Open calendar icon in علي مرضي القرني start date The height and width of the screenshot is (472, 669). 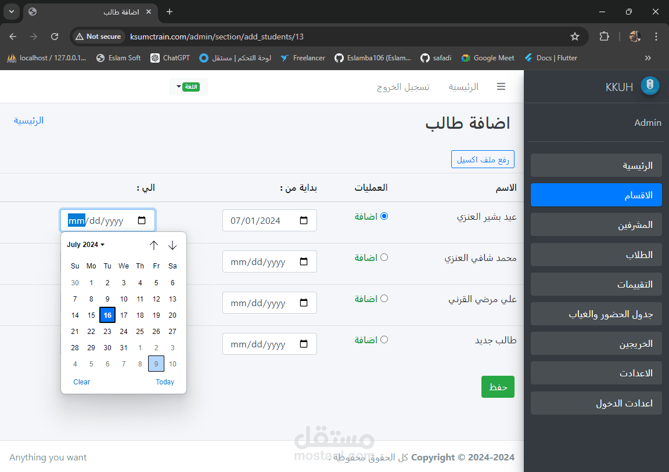tap(304, 303)
